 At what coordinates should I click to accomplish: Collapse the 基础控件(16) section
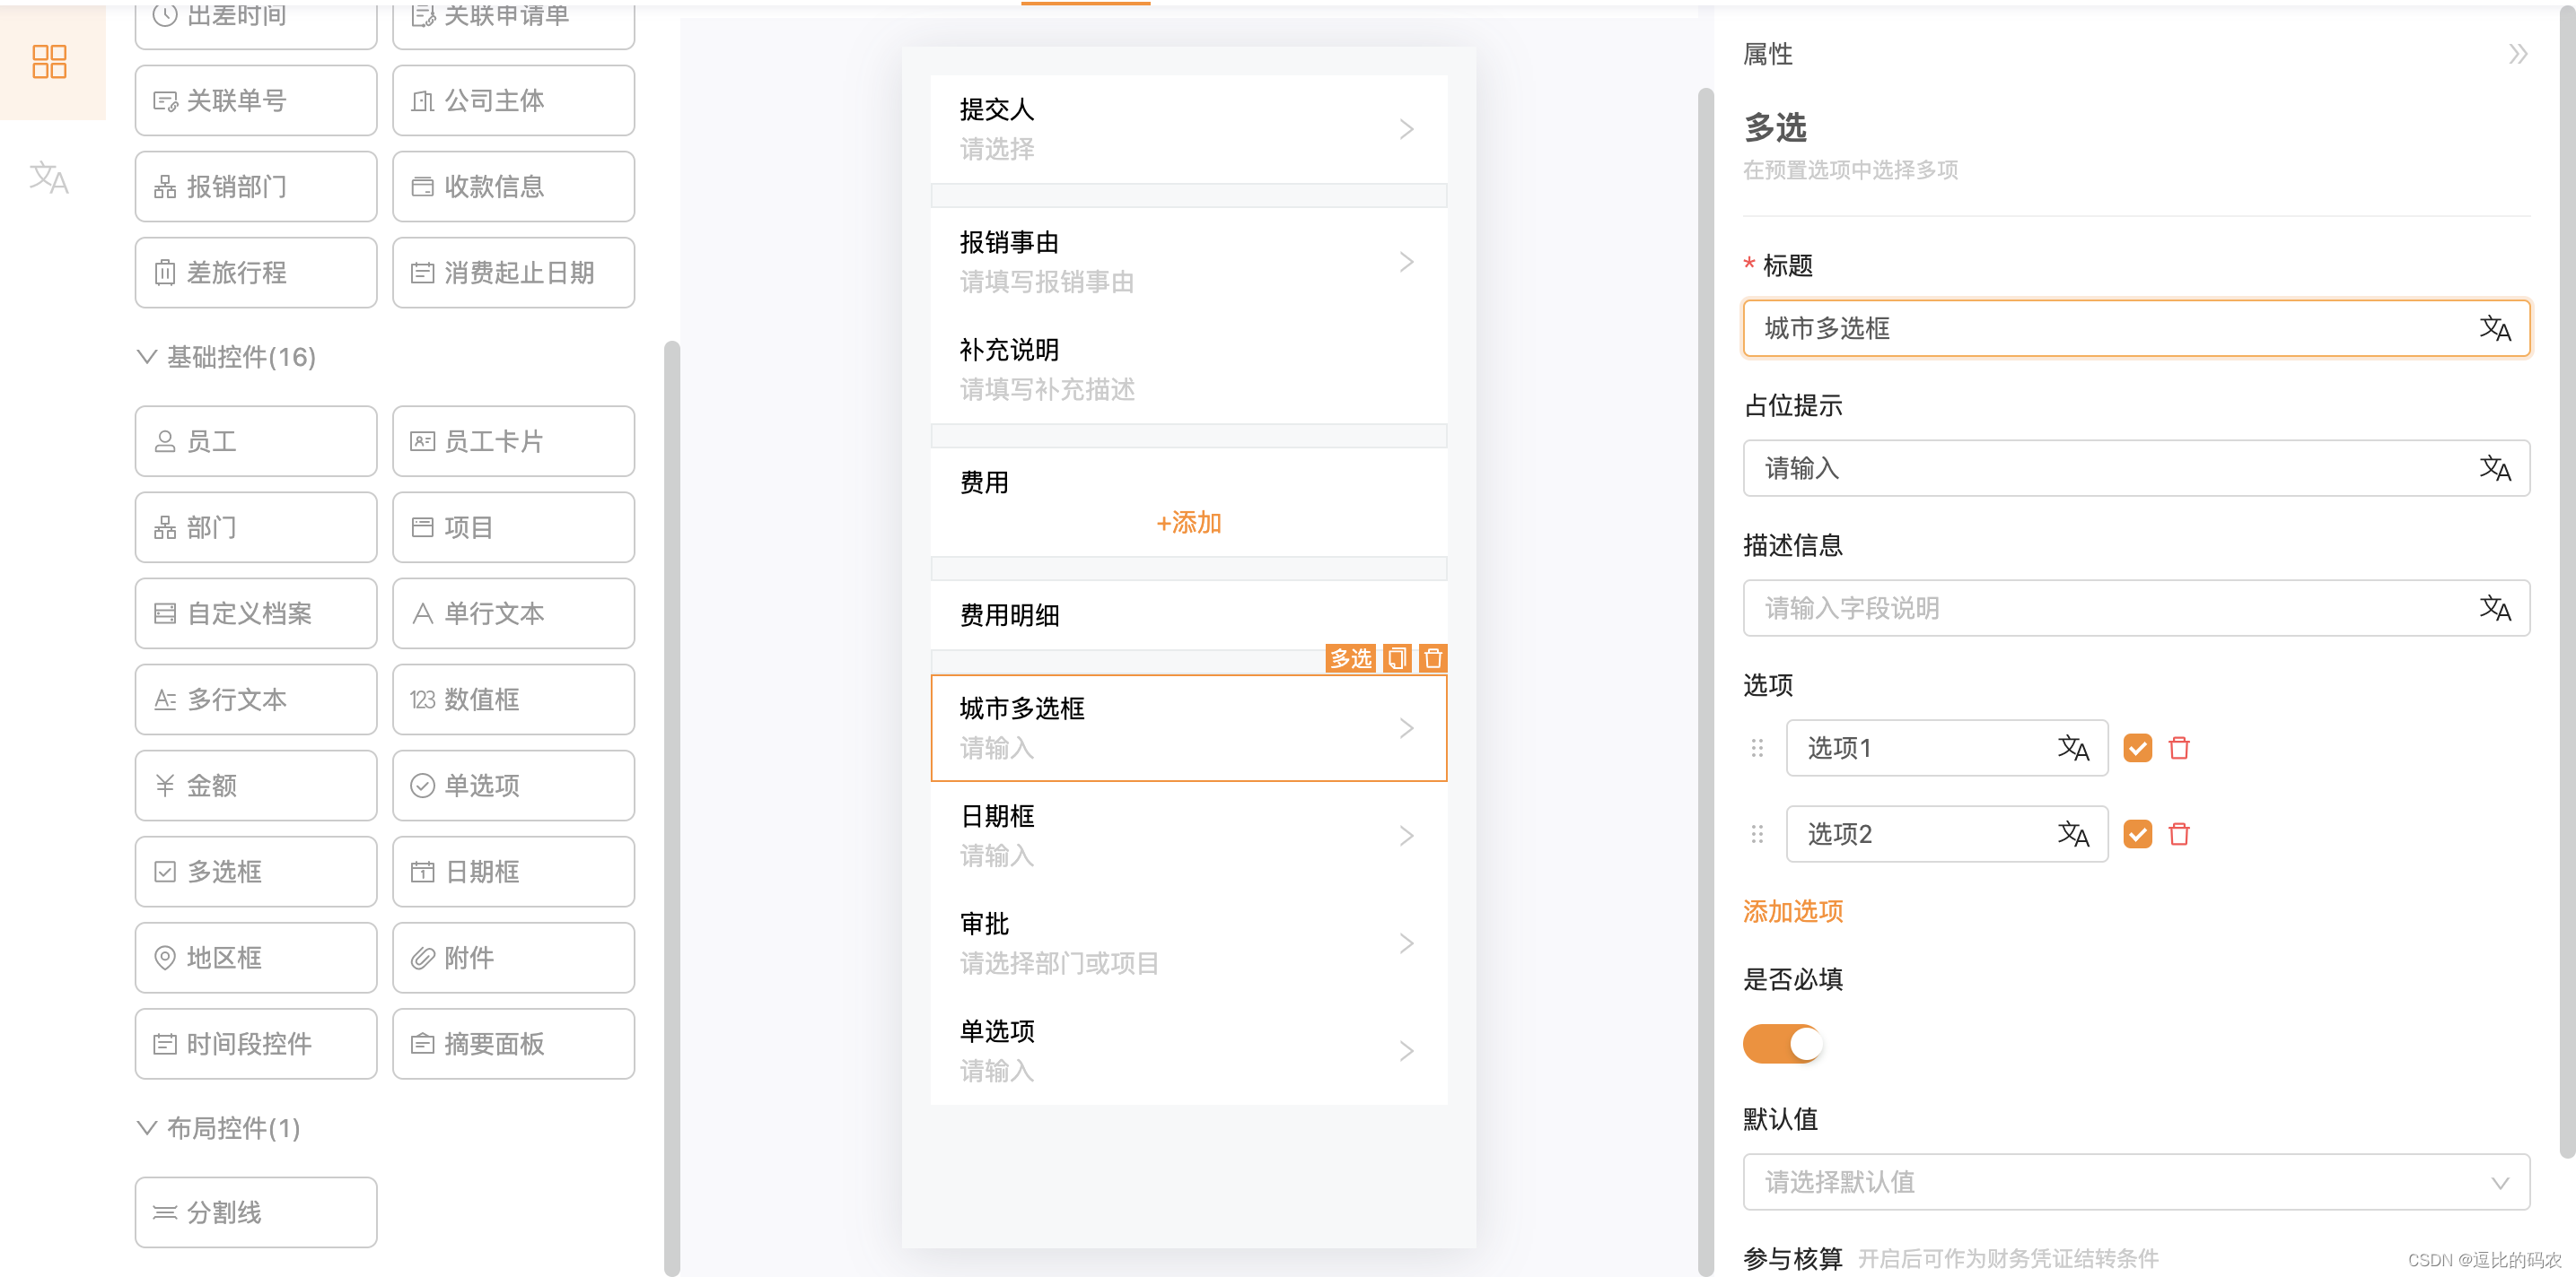(147, 357)
